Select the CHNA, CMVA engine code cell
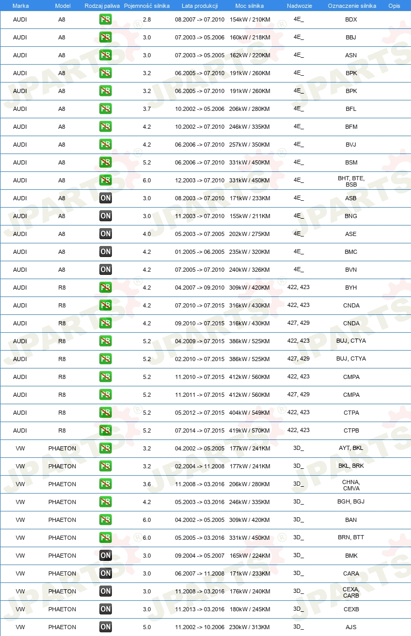The image size is (411, 636). point(351,485)
